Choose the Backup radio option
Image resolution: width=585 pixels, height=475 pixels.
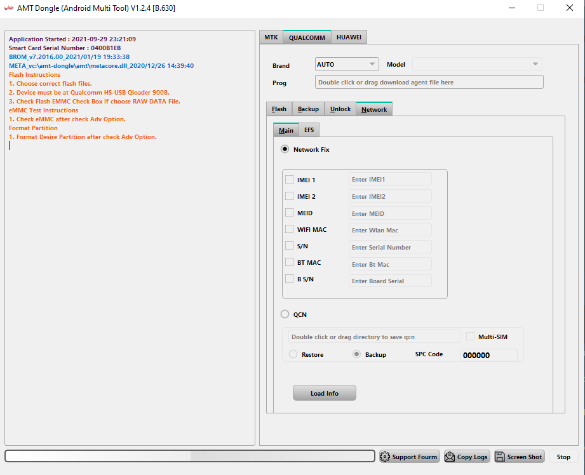tap(357, 354)
